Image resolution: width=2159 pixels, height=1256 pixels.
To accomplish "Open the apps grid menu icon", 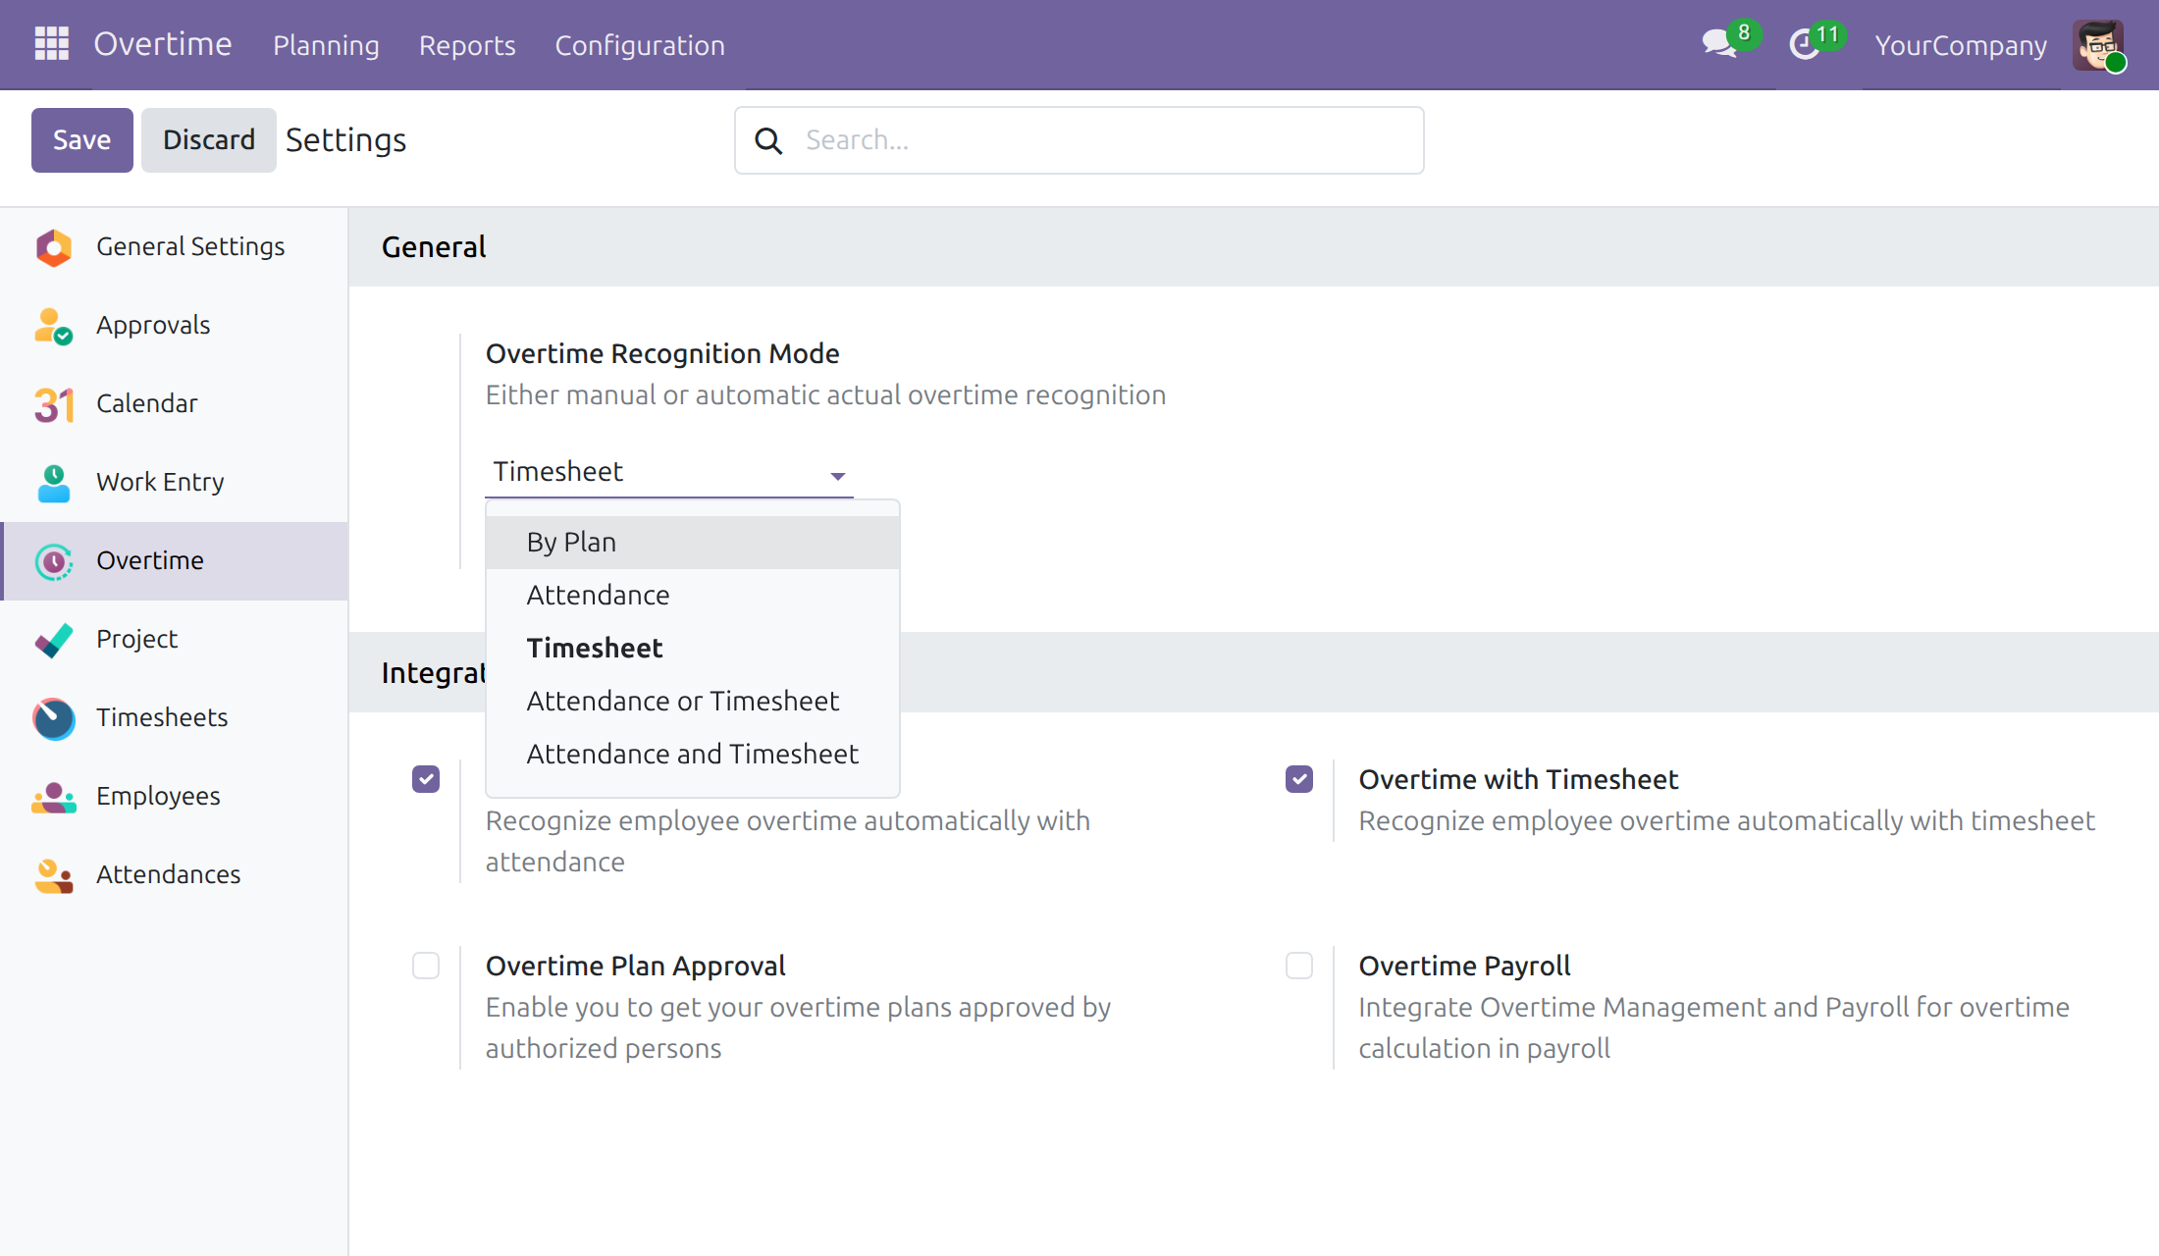I will pos(51,44).
